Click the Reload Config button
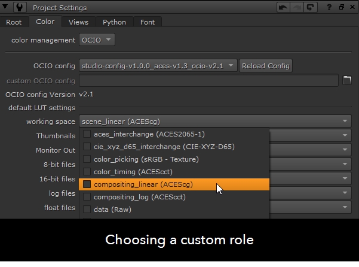Image resolution: width=359 pixels, height=267 pixels. pos(266,65)
